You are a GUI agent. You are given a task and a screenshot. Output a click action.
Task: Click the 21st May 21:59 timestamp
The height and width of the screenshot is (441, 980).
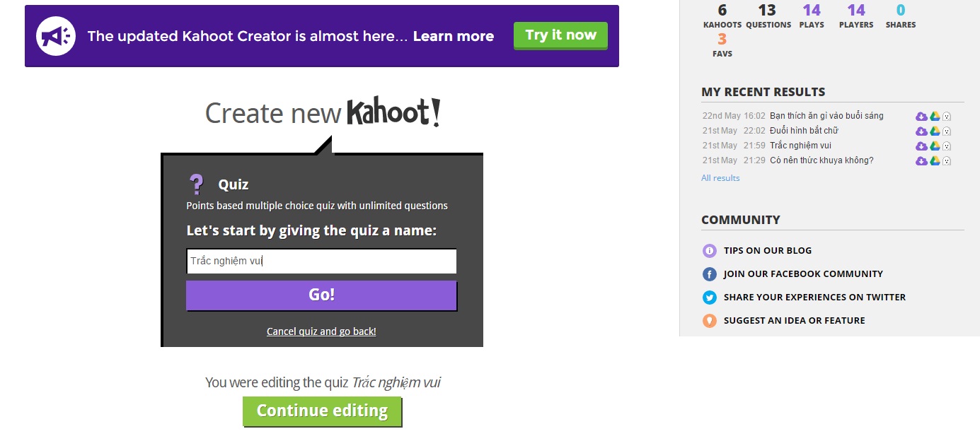pyautogui.click(x=734, y=146)
